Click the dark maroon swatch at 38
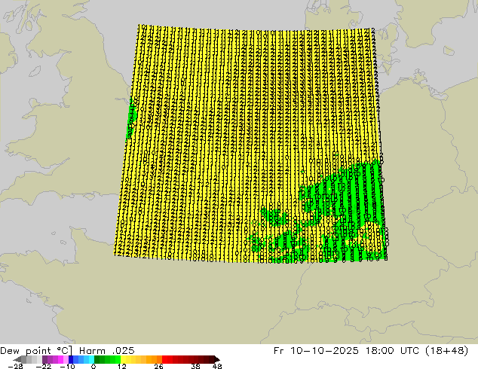The image size is (478, 369). coord(196,359)
